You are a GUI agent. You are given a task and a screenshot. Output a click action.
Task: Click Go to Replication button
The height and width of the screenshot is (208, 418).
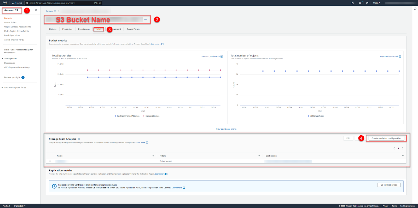[389, 185]
